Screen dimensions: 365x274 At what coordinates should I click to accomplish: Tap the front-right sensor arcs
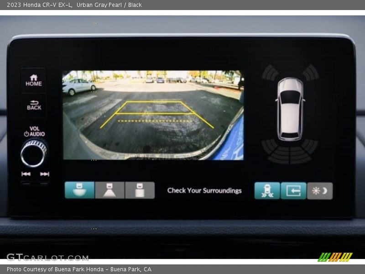click(x=311, y=73)
